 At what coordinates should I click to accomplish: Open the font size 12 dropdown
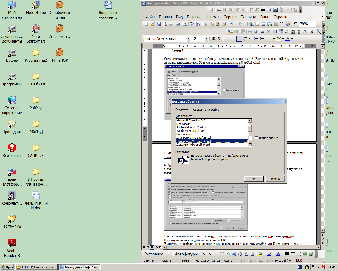point(206,39)
